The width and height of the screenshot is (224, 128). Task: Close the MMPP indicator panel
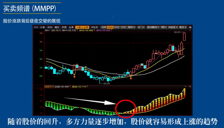(x=190, y=87)
